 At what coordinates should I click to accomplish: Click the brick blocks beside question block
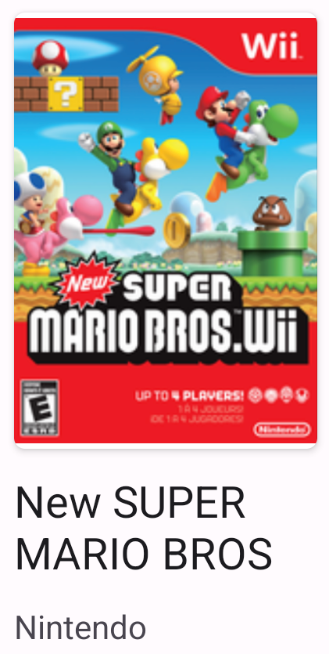tap(101, 95)
